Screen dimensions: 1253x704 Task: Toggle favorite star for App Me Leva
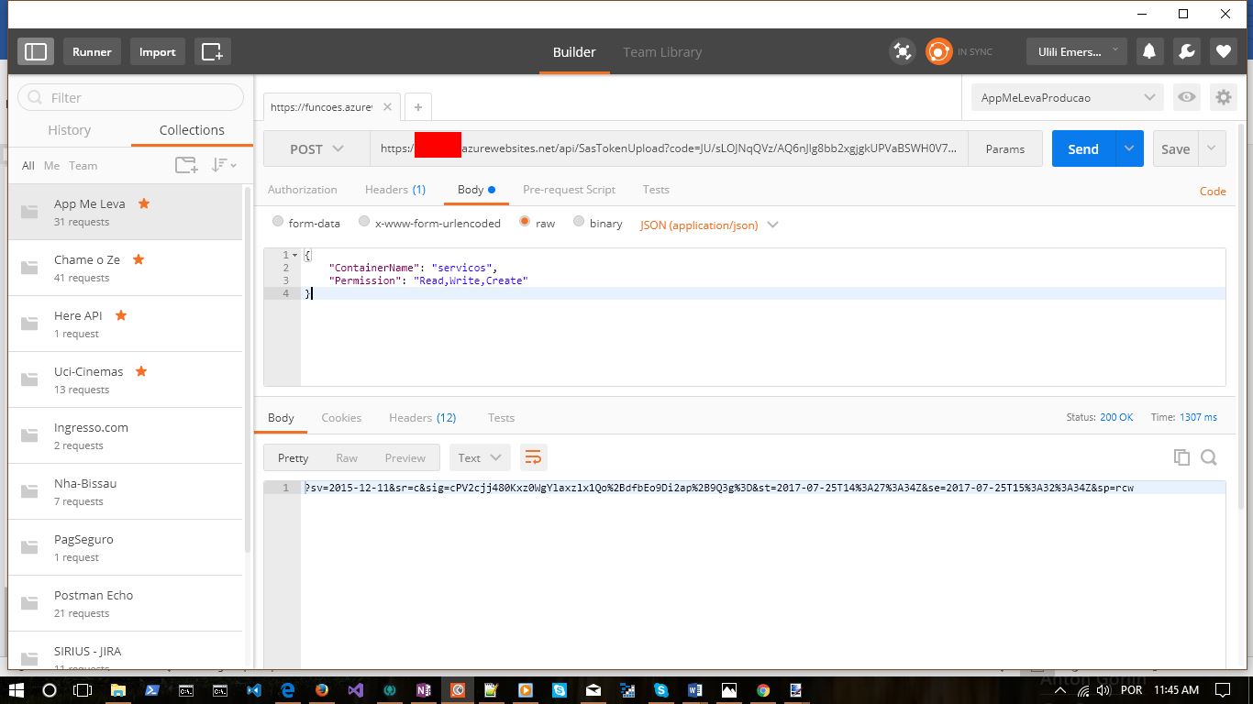click(x=144, y=203)
